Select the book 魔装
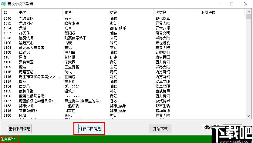This screenshot has height=143, width=253. [x=22, y=67]
